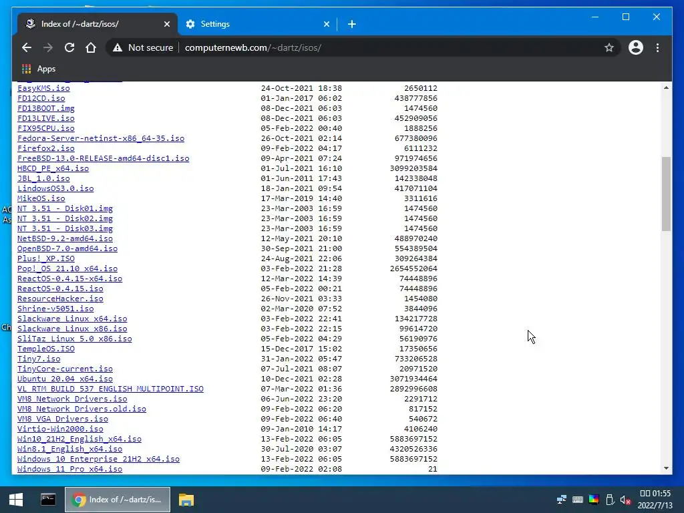This screenshot has height=513, width=684.
Task: Open the SliTaz Linux 5.0 x86.iso link
Action: click(x=75, y=339)
